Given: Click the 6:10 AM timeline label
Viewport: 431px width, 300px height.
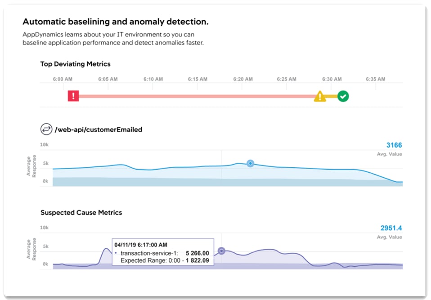Looking at the screenshot, I should [x=153, y=79].
